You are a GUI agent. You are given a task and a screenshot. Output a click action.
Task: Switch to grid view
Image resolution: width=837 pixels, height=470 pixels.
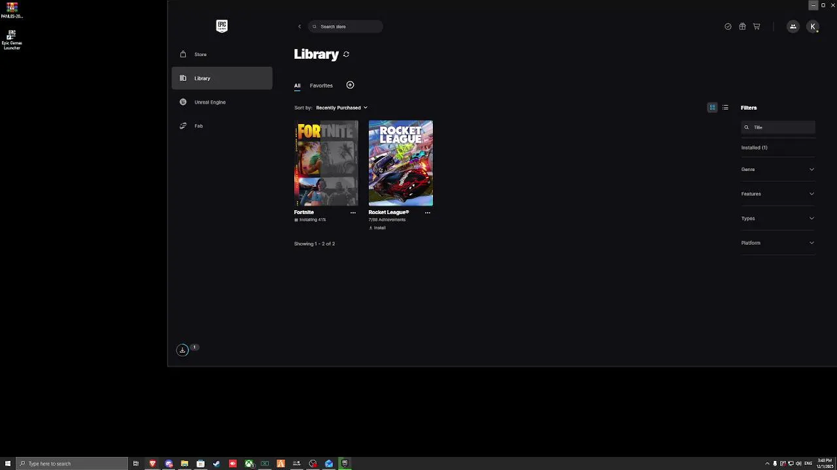(x=712, y=108)
